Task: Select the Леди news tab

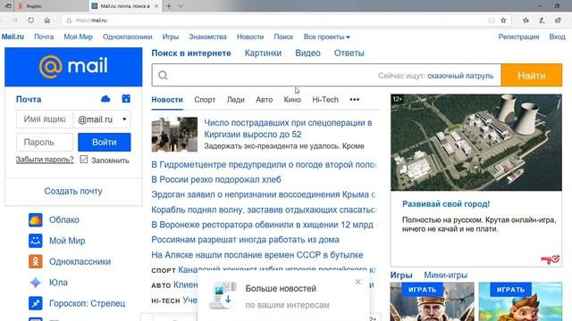Action: click(x=236, y=100)
